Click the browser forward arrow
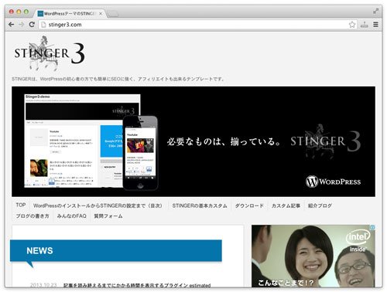The width and height of the screenshot is (387, 292). click(22, 25)
